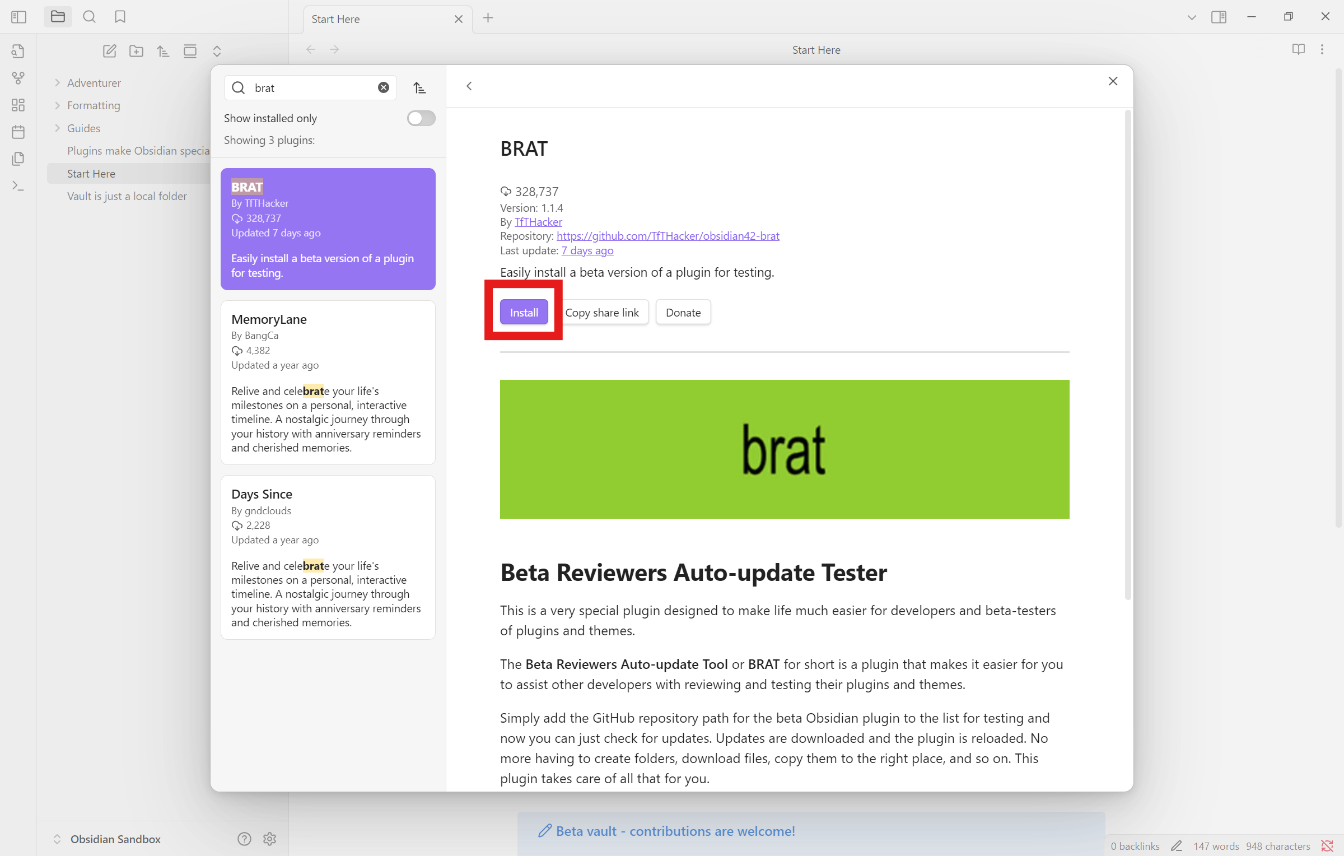Screen dimensions: 1344x856
Task: Select the MemoryLane plugin card
Action: coord(328,383)
